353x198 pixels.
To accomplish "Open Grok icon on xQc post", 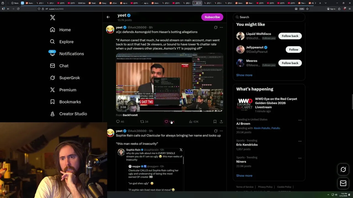I will tap(216, 28).
